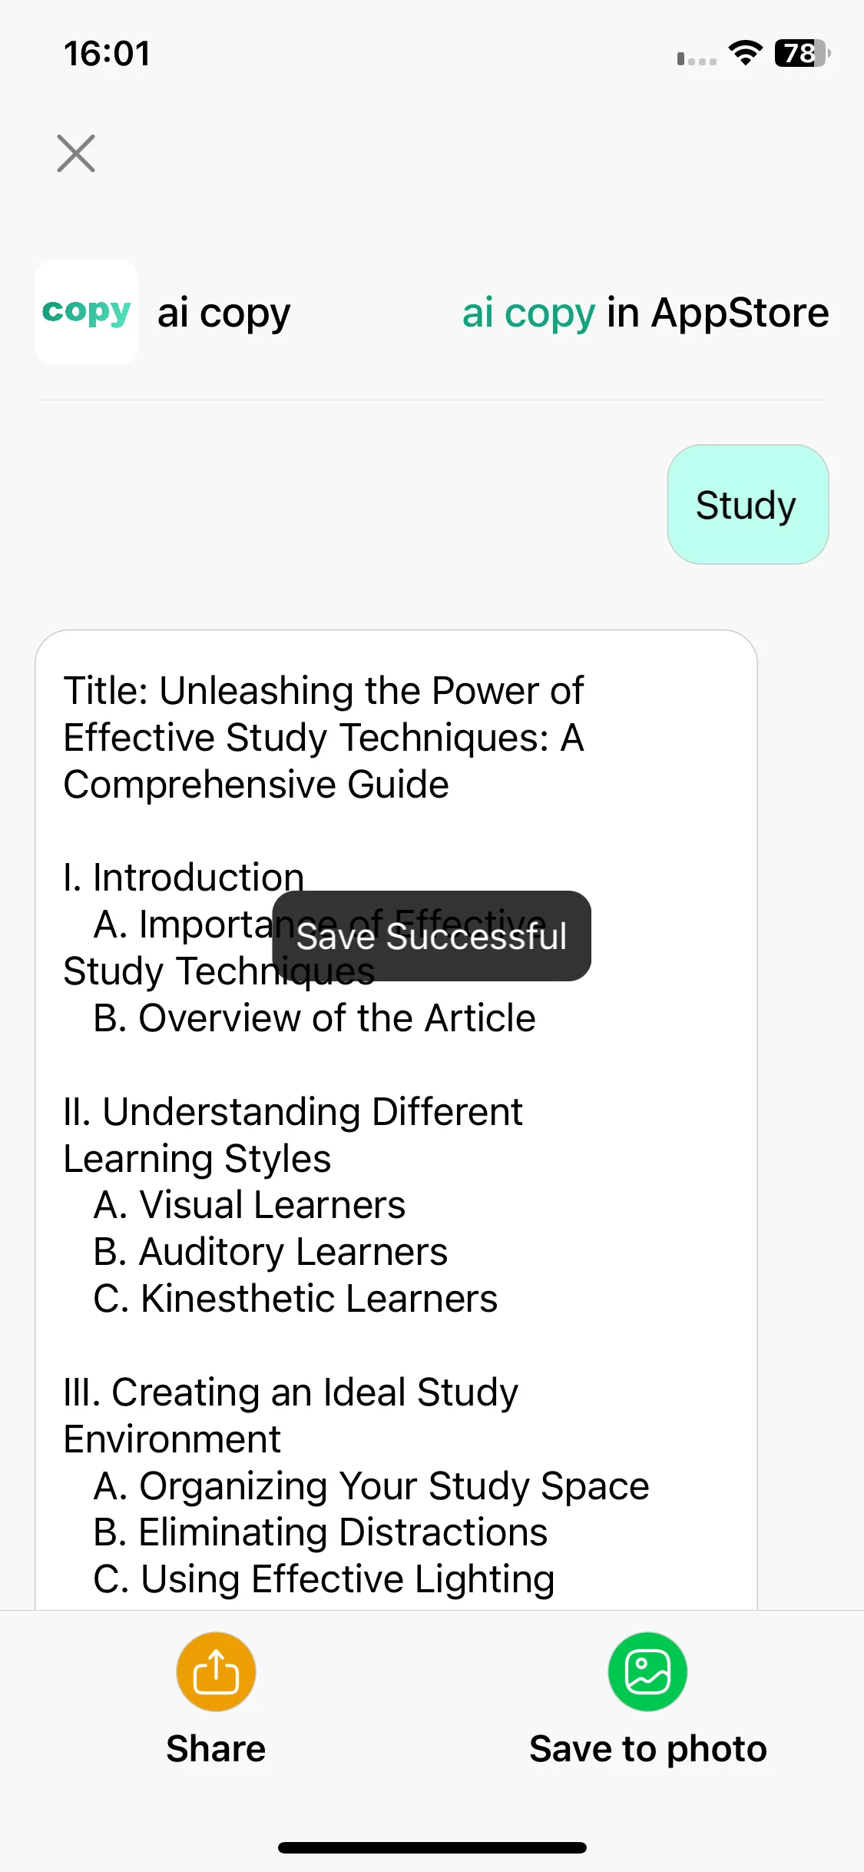Tap the Save to photo label
Screen dimensions: 864x1872
coord(647,1748)
